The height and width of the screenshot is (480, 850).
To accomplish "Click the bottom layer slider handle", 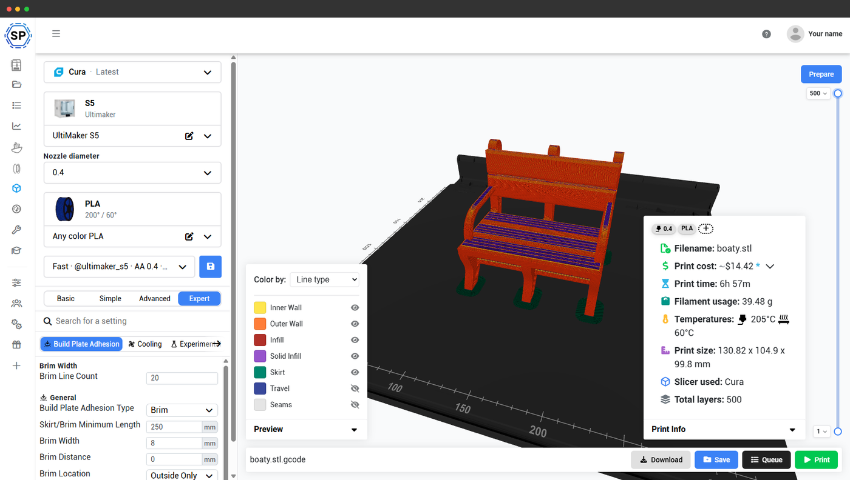I will pyautogui.click(x=838, y=432).
